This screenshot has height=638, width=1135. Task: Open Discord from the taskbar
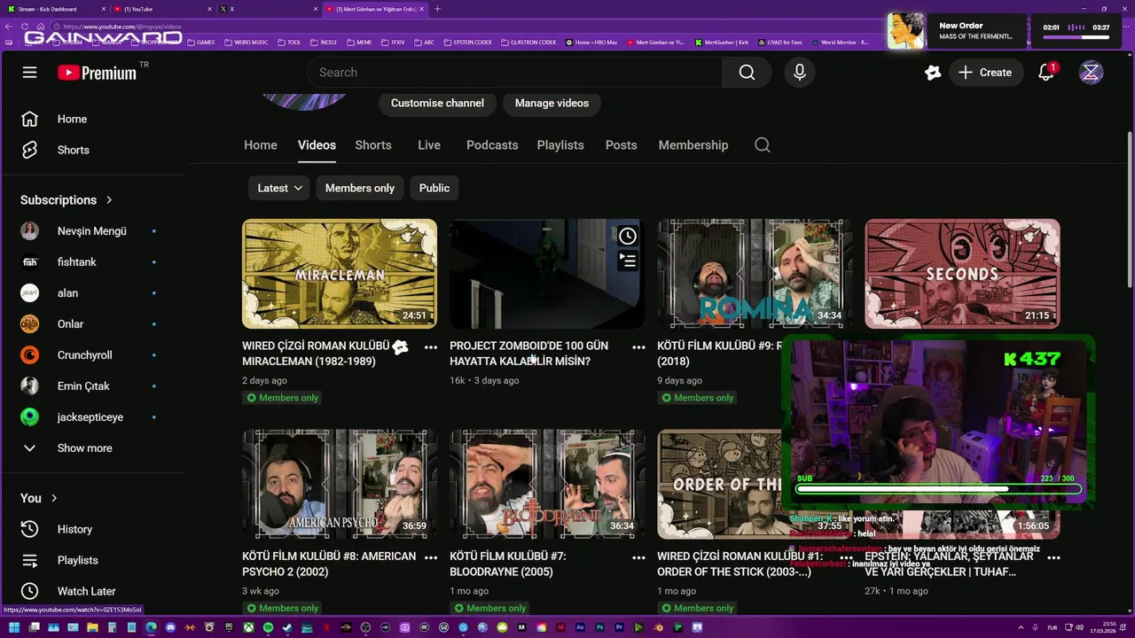pyautogui.click(x=170, y=627)
